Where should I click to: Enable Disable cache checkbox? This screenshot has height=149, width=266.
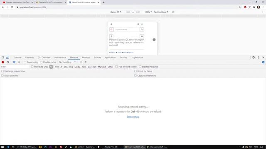41,62
